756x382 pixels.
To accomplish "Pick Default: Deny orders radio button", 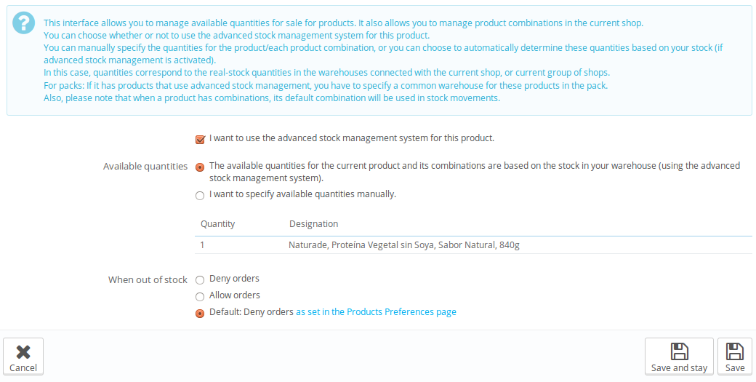I will 200,314.
